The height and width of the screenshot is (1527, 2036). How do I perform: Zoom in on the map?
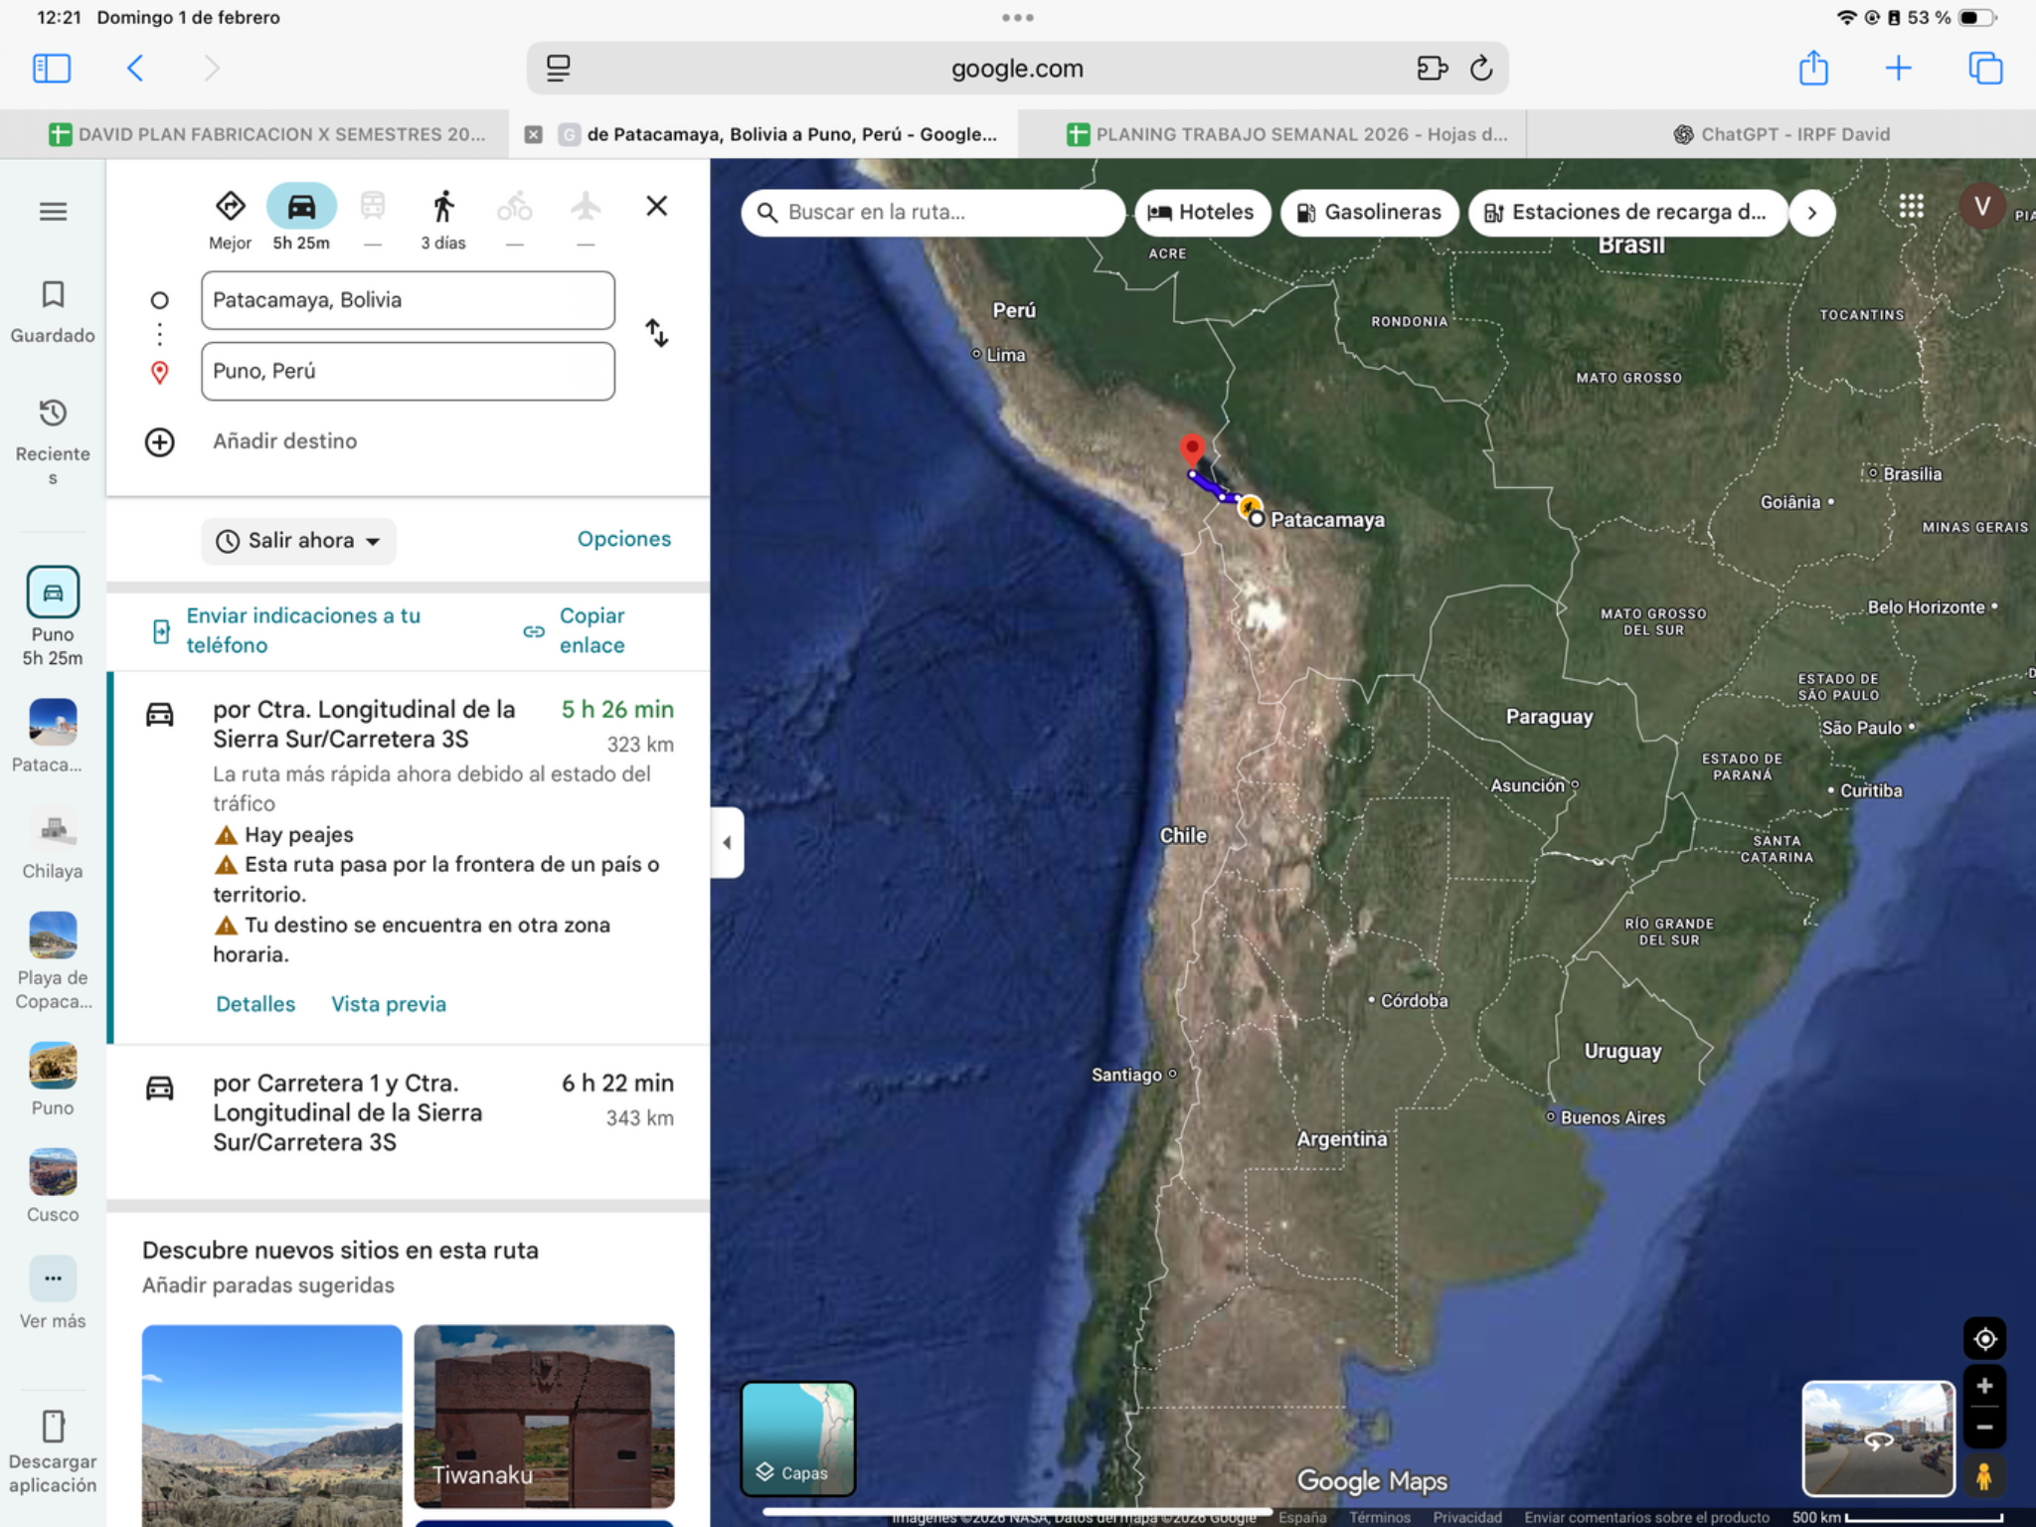click(x=1984, y=1386)
